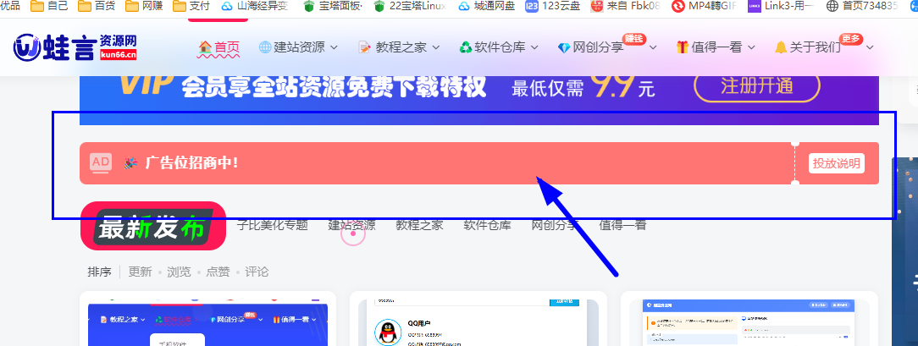The width and height of the screenshot is (918, 346).
Task: Open the 22宝塔Linux bookmark
Action: 410,7
